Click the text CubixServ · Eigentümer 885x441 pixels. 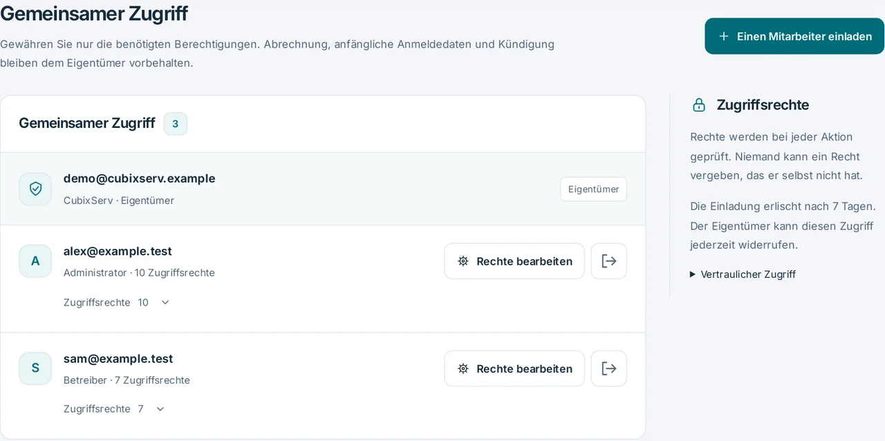click(x=119, y=200)
